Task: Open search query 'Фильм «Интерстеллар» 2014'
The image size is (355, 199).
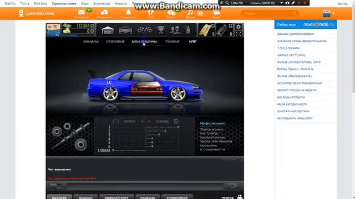Action: tap(298, 62)
